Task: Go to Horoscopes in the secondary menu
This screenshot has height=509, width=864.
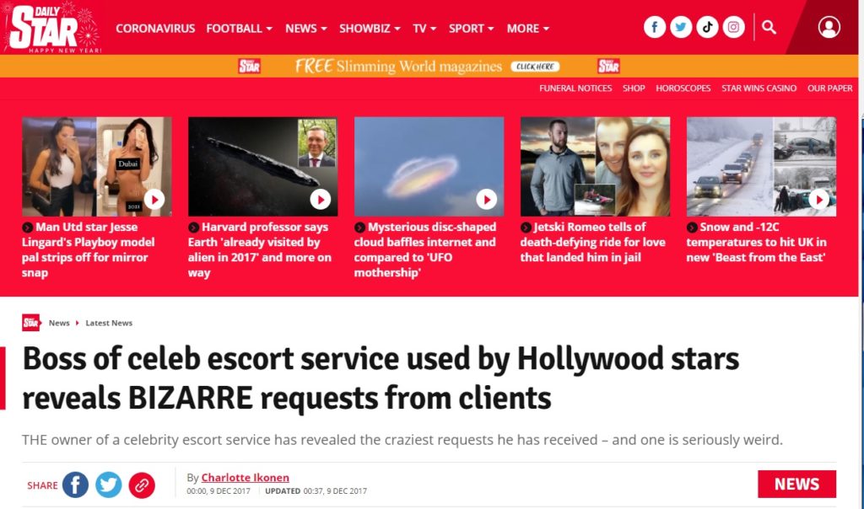Action: coord(683,88)
